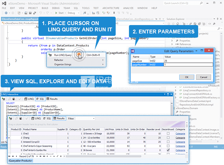Select highlighted Results tab in results panel
This screenshot has width=224, height=165.
coord(59,118)
